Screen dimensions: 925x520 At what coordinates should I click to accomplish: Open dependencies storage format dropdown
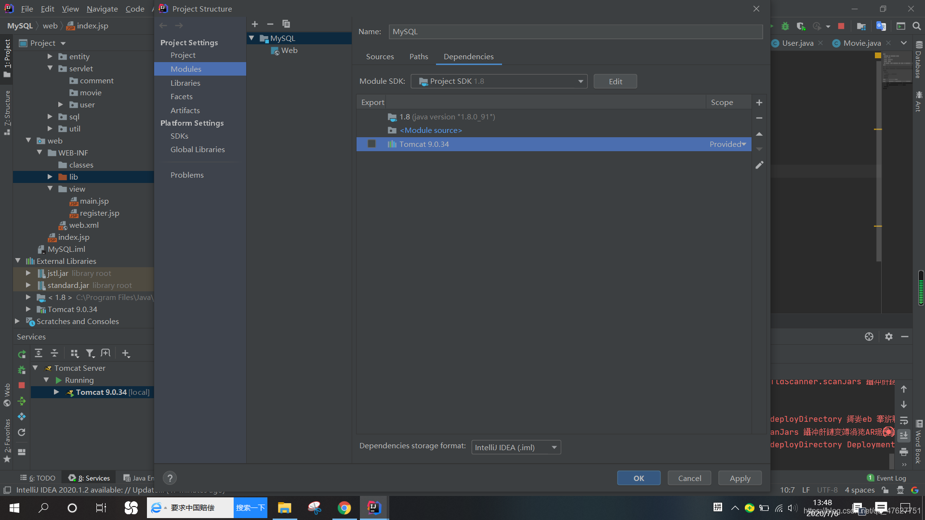pos(516,447)
